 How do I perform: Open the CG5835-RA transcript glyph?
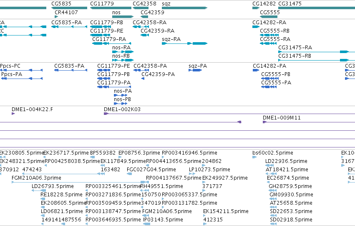pyautogui.click(x=69, y=27)
